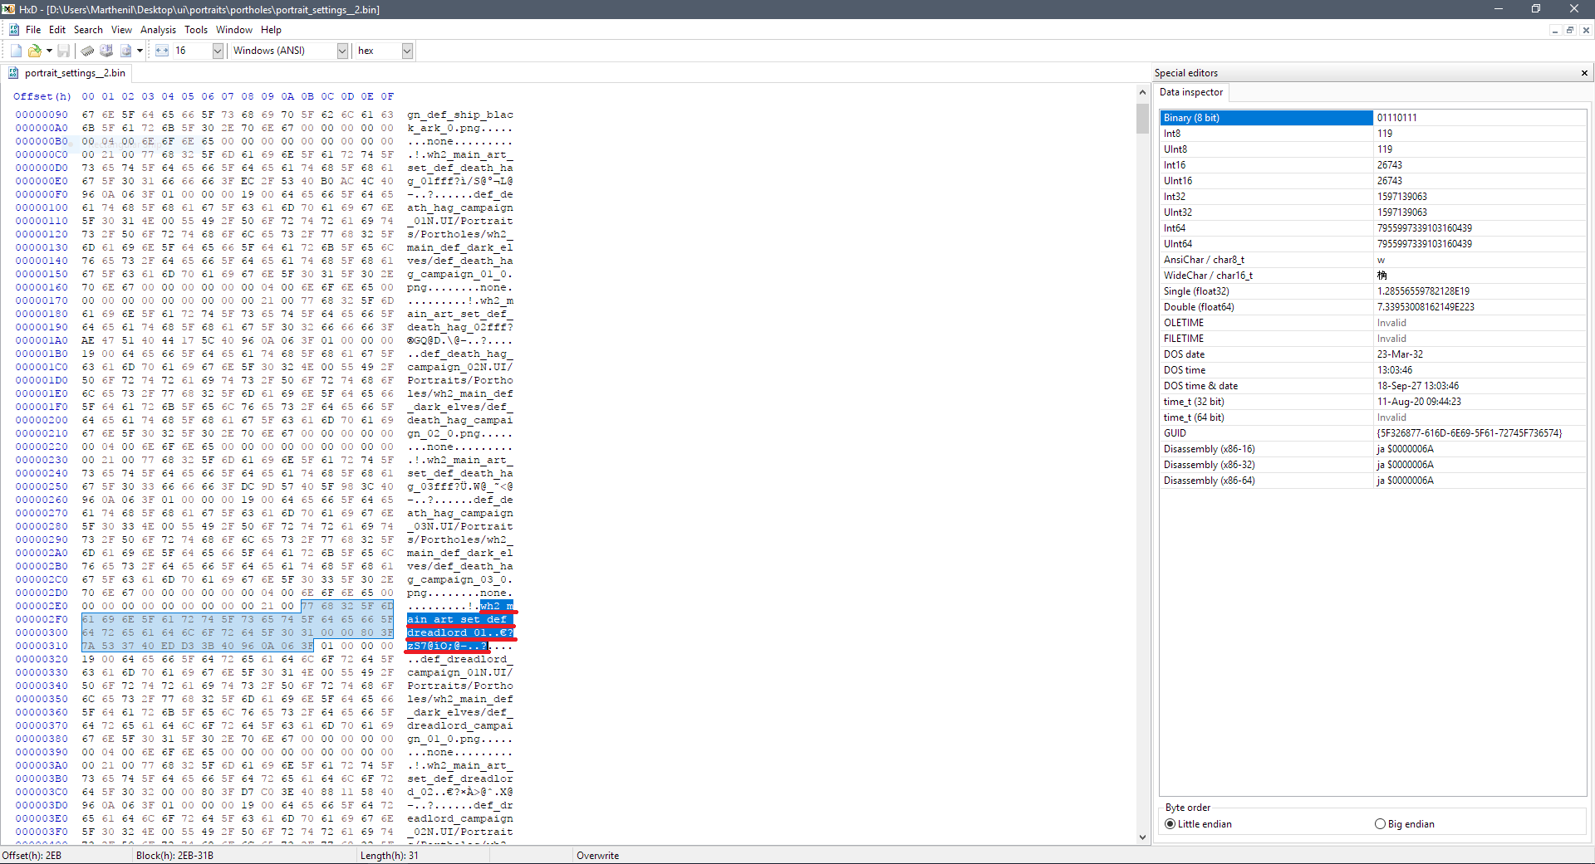Image resolution: width=1595 pixels, height=864 pixels.
Task: Click the HxD document icon in menu bar
Action: pos(14,30)
